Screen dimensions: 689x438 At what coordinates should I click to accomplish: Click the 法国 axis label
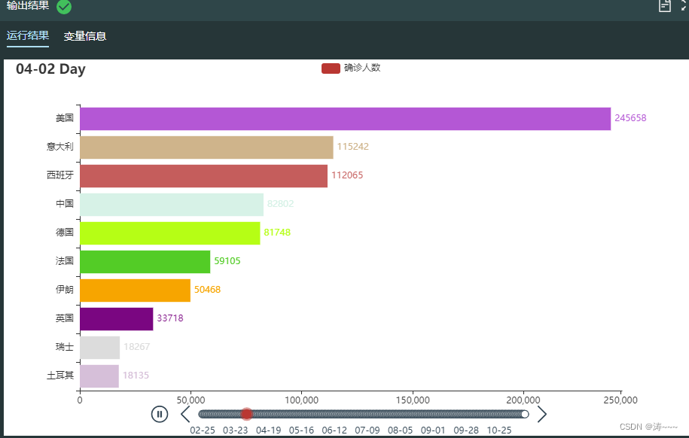tap(65, 261)
